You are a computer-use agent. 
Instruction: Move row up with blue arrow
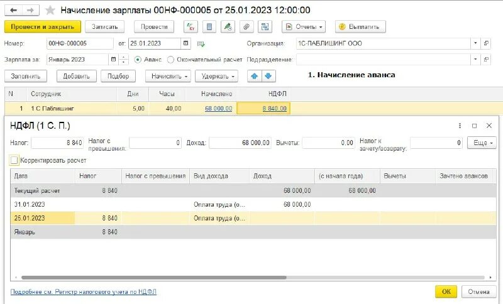tap(255, 76)
